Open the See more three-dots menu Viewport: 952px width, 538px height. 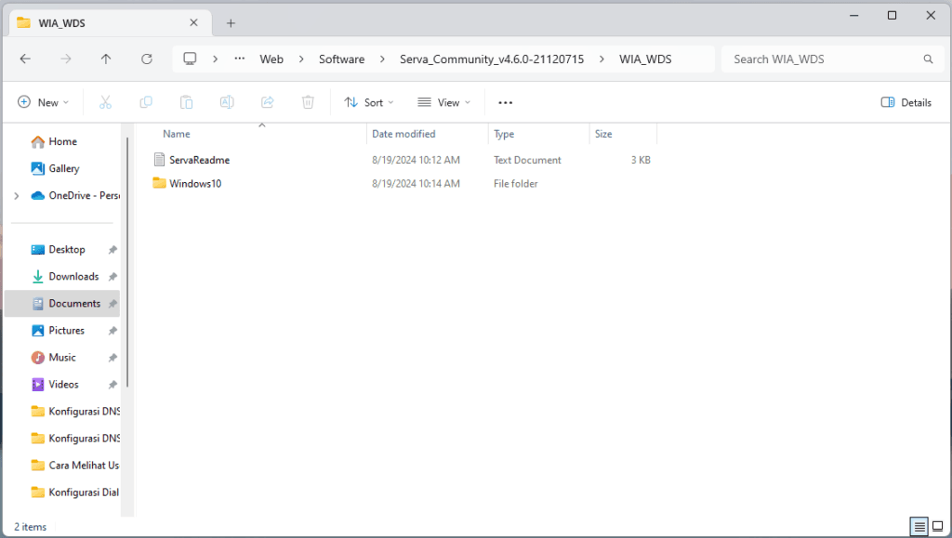point(505,102)
